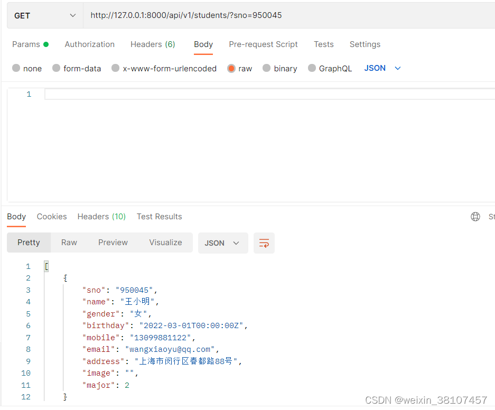495x410 pixels.
Task: Choose none for request body
Action: [x=27, y=68]
